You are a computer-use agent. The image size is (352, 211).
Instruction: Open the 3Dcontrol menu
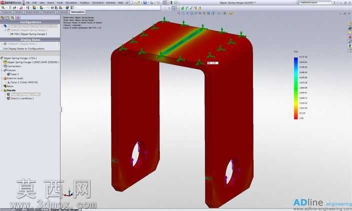pyautogui.click(x=97, y=2)
